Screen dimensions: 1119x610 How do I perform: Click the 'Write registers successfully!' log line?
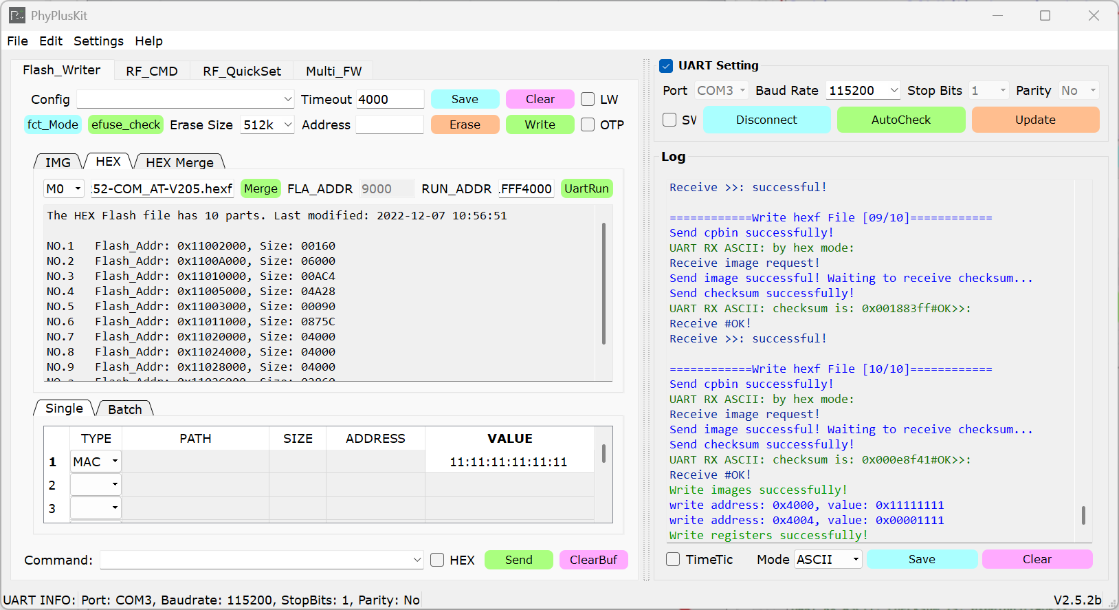(x=768, y=535)
